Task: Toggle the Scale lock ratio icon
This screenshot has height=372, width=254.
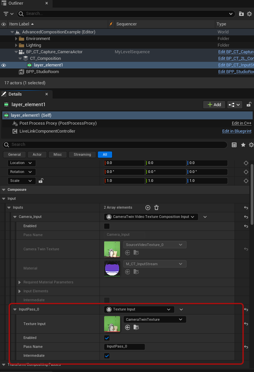Action: point(41,181)
